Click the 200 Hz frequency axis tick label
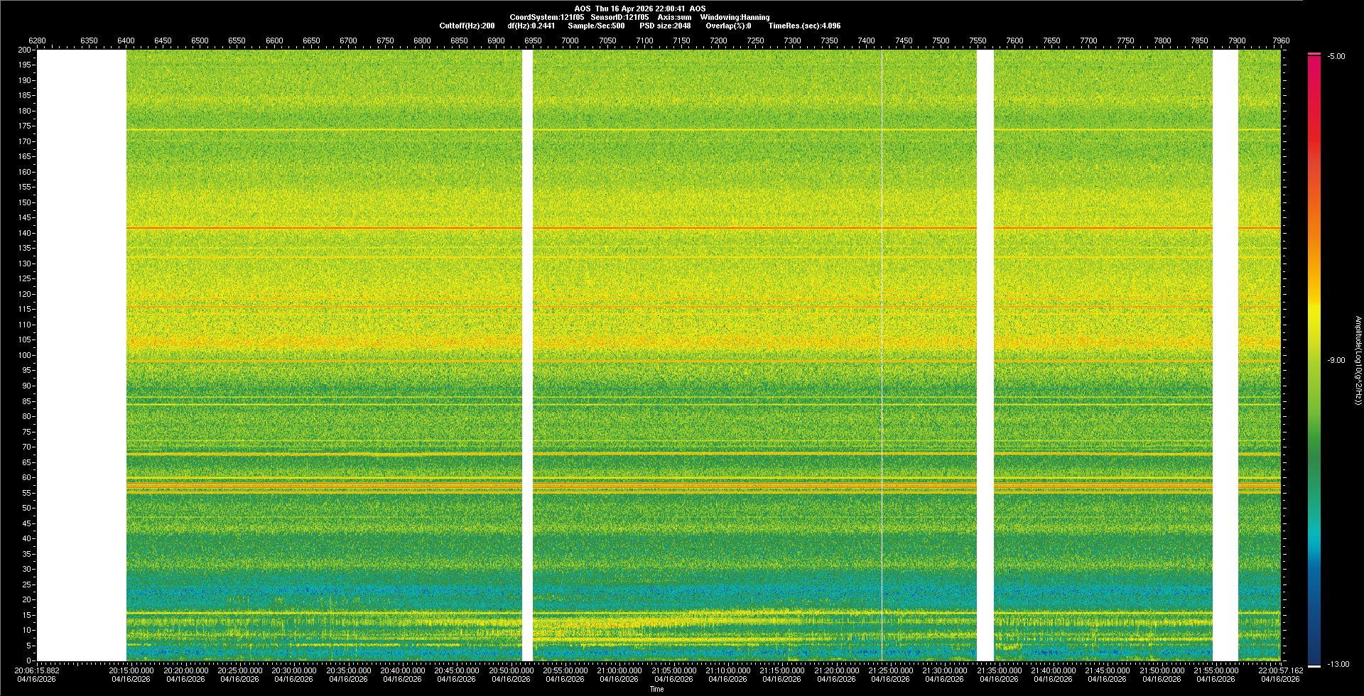 (25, 50)
